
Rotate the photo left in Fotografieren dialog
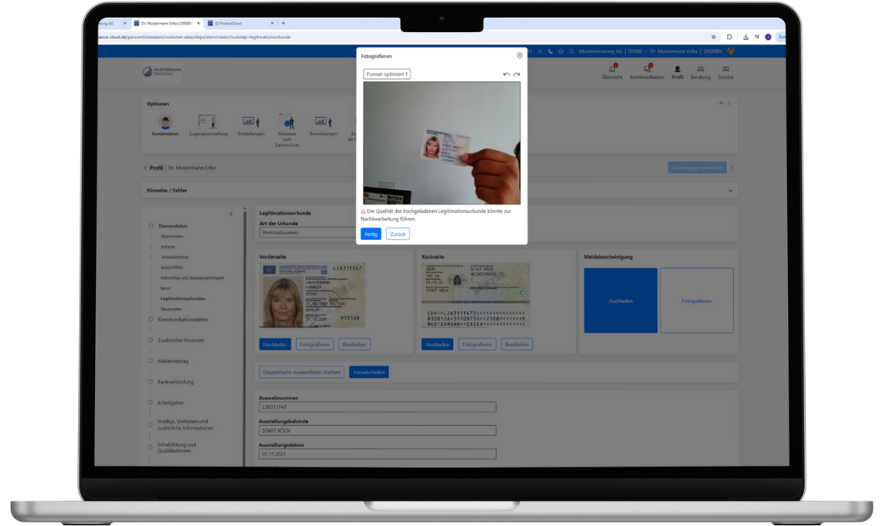click(x=506, y=75)
